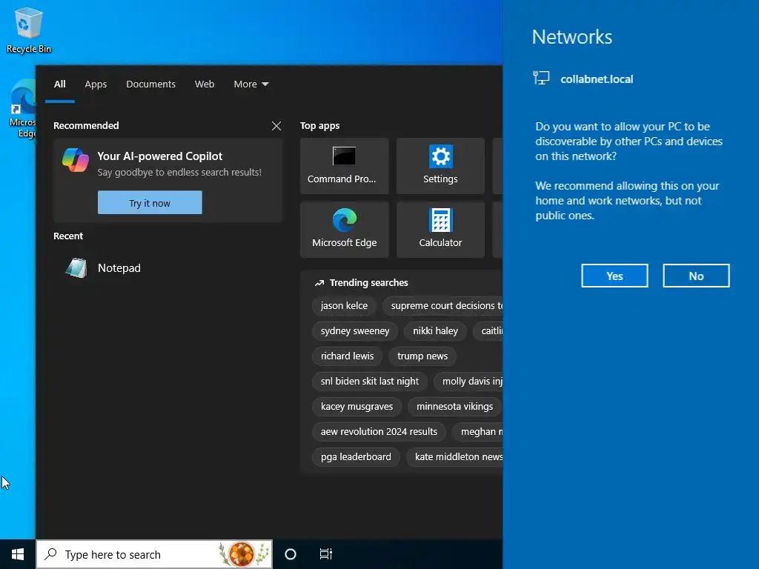The height and width of the screenshot is (569, 759).
Task: Click the collabnet.local network name
Action: (x=597, y=79)
